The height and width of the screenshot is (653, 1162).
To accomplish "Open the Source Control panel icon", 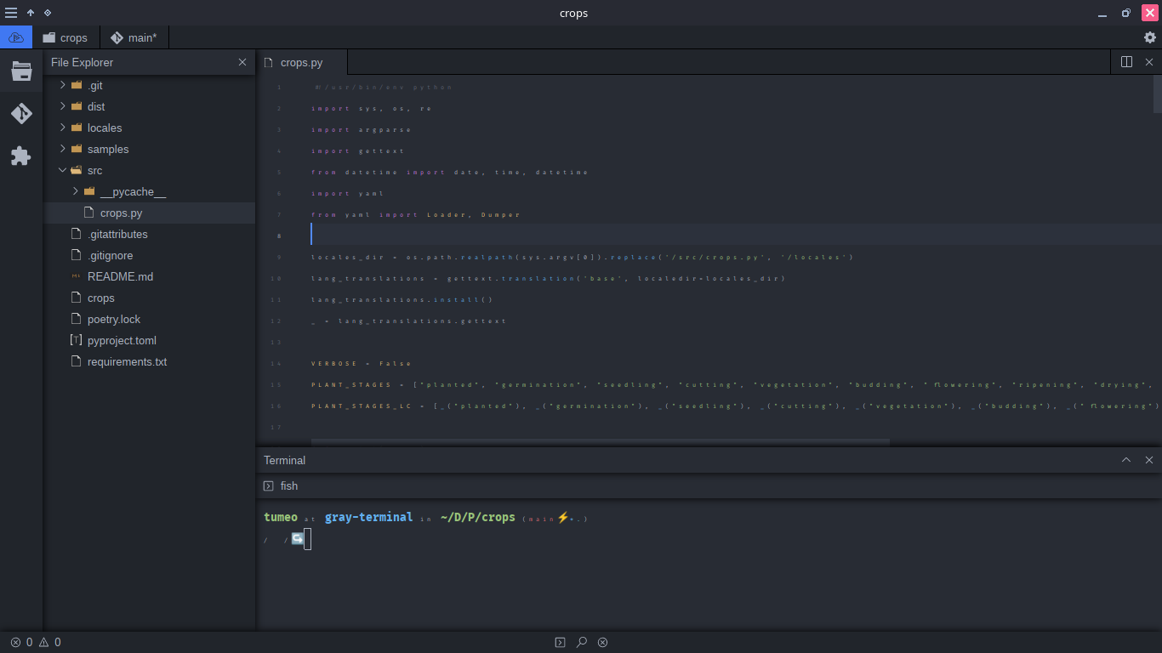I will click(x=20, y=113).
